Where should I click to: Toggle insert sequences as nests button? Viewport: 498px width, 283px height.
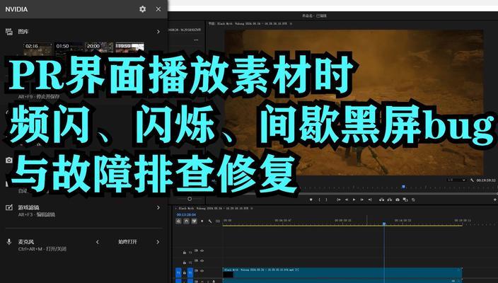(x=178, y=221)
